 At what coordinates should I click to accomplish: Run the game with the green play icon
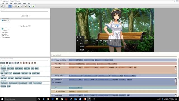34,6
